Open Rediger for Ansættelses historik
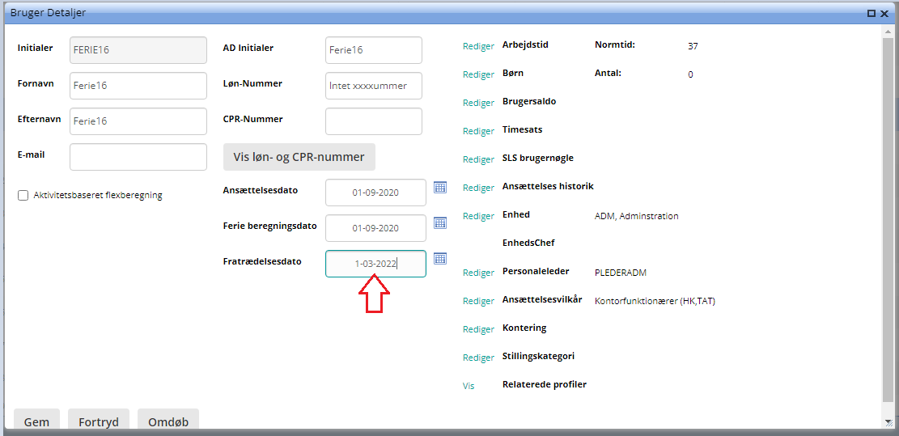 click(x=478, y=188)
